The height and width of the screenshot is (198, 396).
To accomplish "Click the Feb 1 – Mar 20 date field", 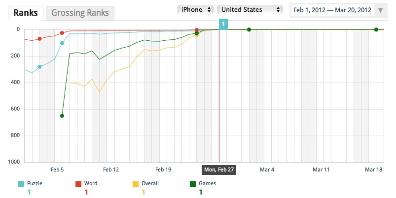I will 332,10.
